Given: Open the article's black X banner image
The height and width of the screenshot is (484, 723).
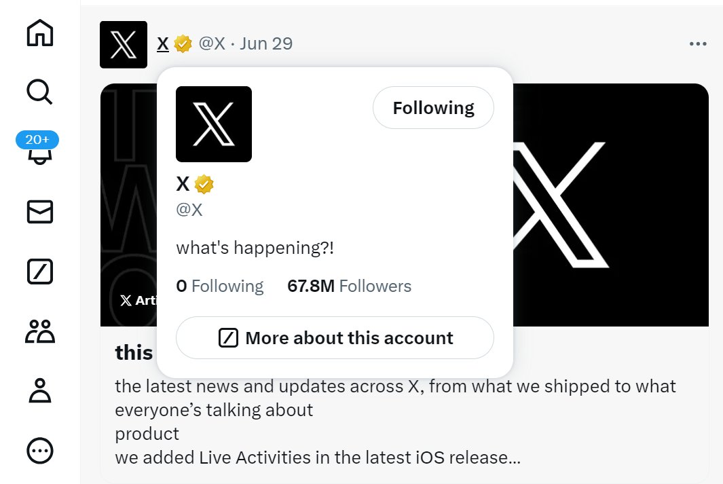Looking at the screenshot, I should [611, 204].
